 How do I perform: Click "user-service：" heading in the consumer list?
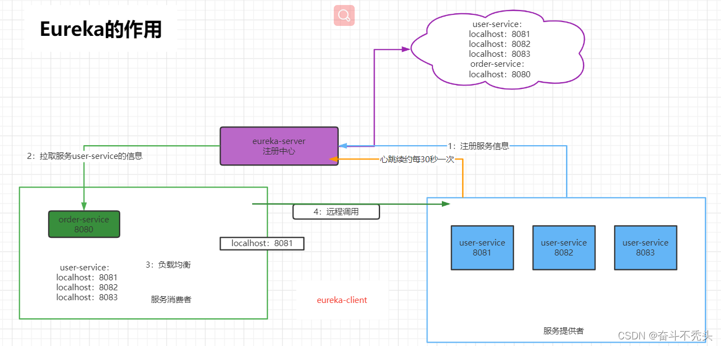tap(85, 268)
